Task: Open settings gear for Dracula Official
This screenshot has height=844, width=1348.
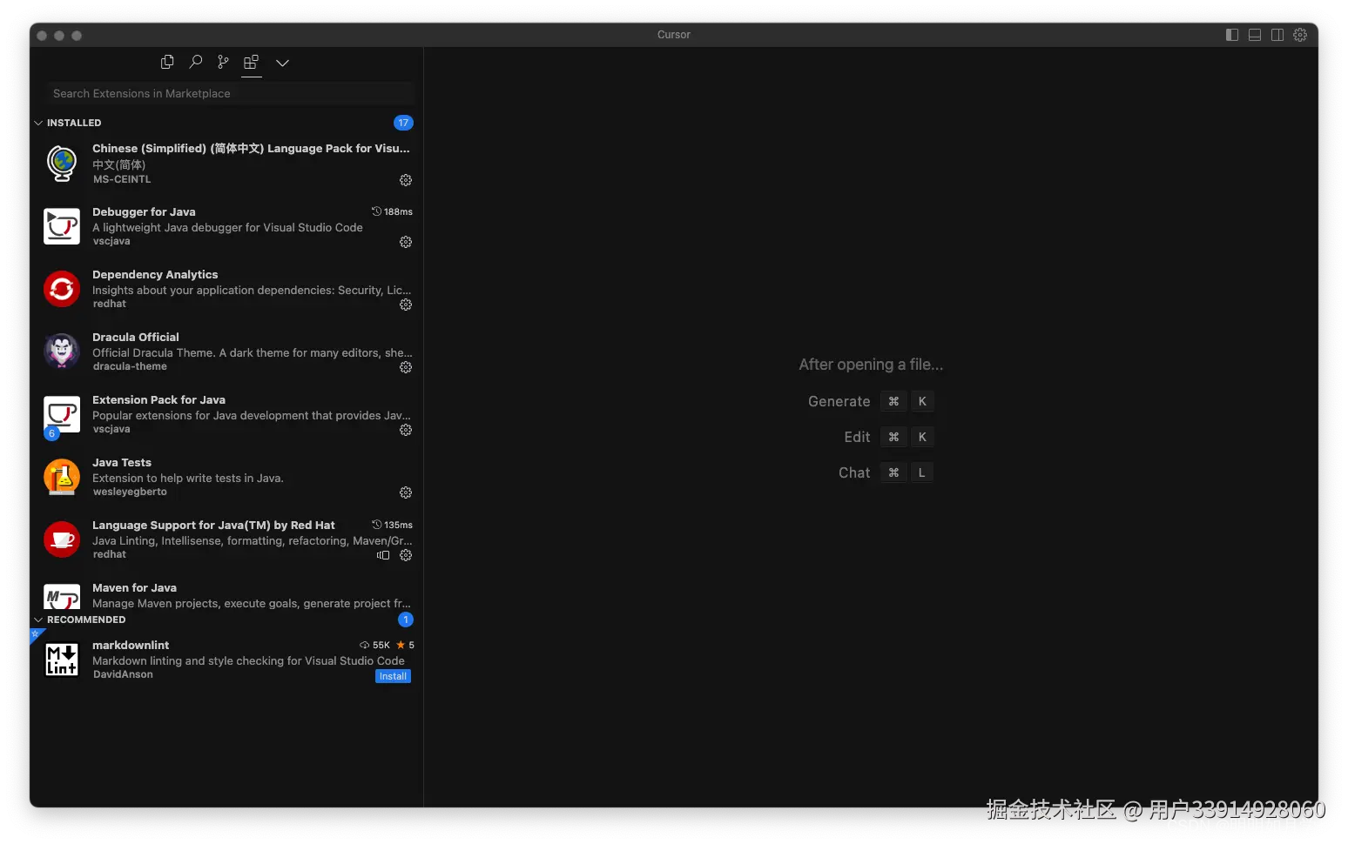Action: point(406,367)
